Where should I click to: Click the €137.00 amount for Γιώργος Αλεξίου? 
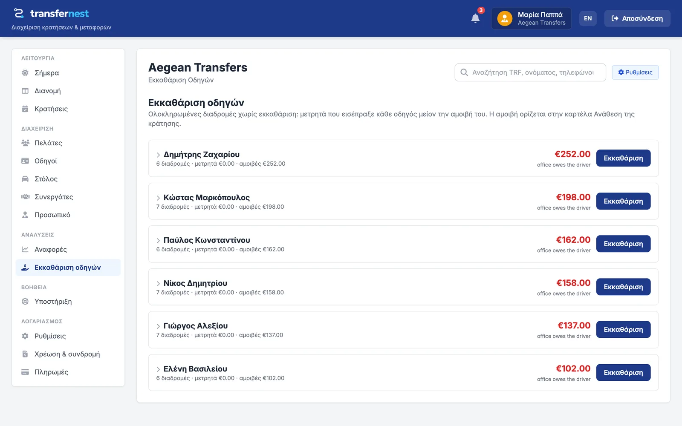tap(574, 325)
